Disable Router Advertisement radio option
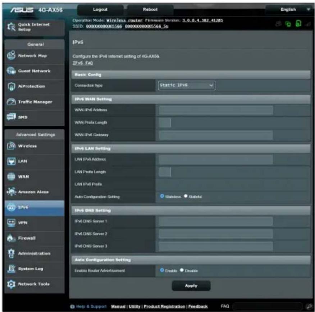This screenshot has height=312, width=315. coord(182,270)
